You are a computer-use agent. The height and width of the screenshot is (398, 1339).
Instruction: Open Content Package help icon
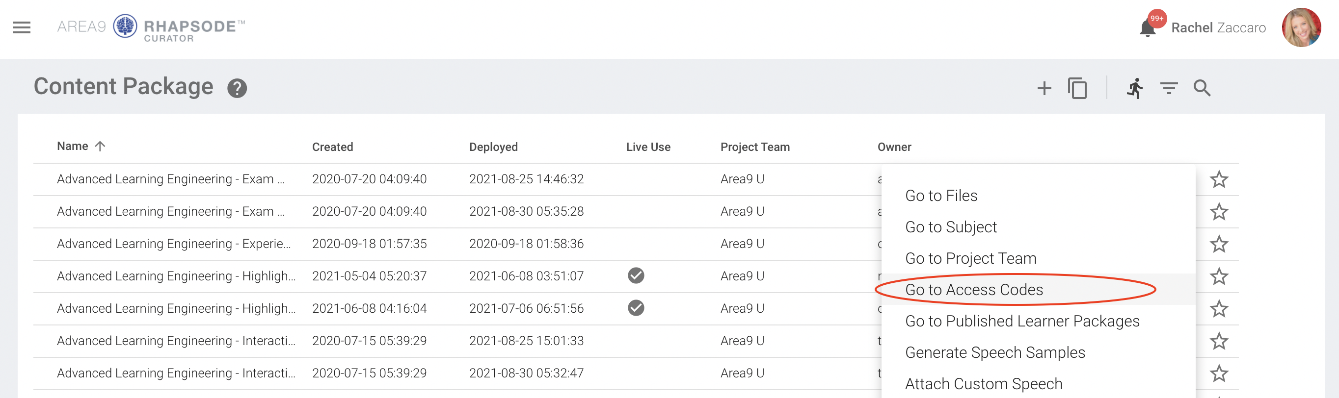tap(237, 88)
